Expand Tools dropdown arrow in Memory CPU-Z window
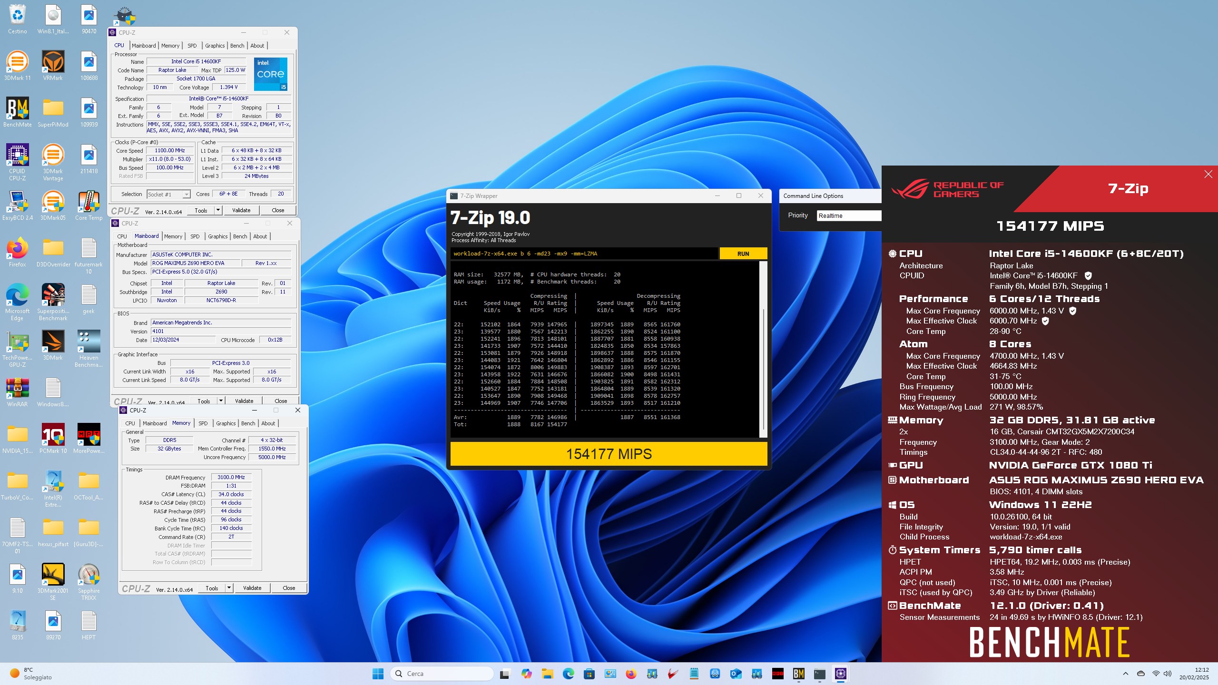Image resolution: width=1218 pixels, height=685 pixels. pos(229,588)
